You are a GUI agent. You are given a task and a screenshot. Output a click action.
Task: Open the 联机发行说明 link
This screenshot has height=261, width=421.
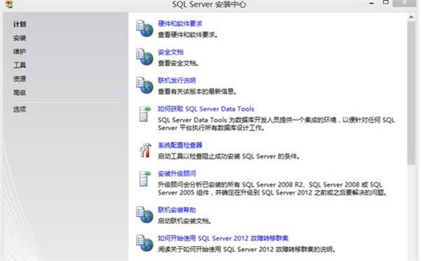177,80
